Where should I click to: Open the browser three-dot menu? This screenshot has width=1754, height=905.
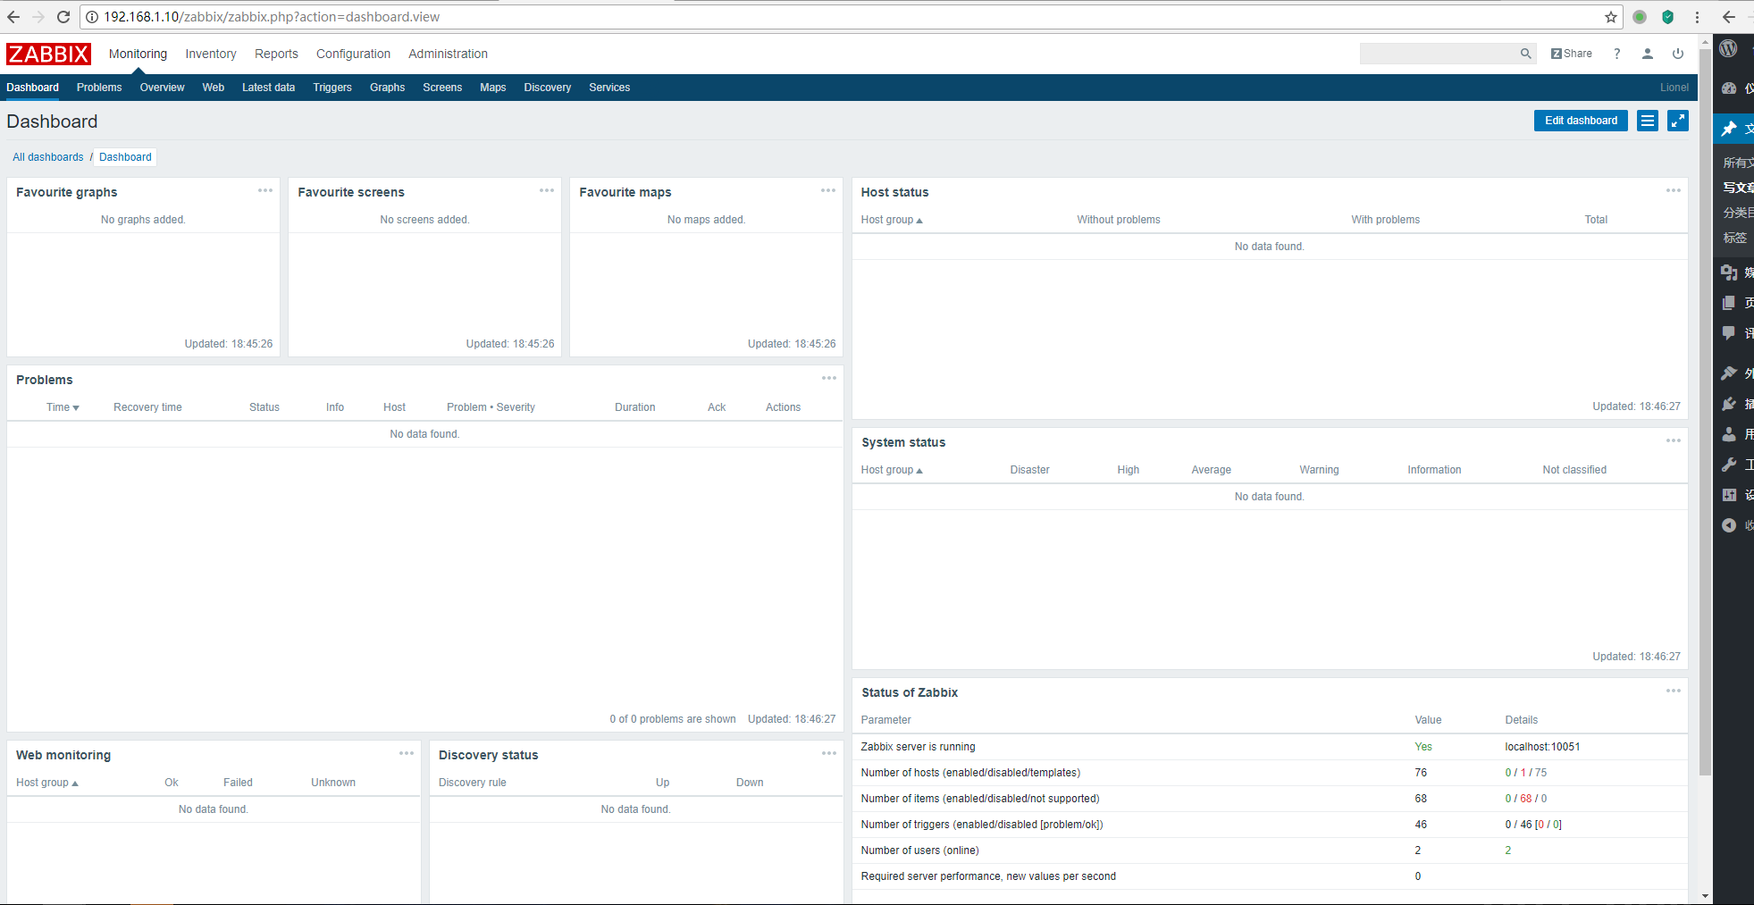pos(1697,17)
